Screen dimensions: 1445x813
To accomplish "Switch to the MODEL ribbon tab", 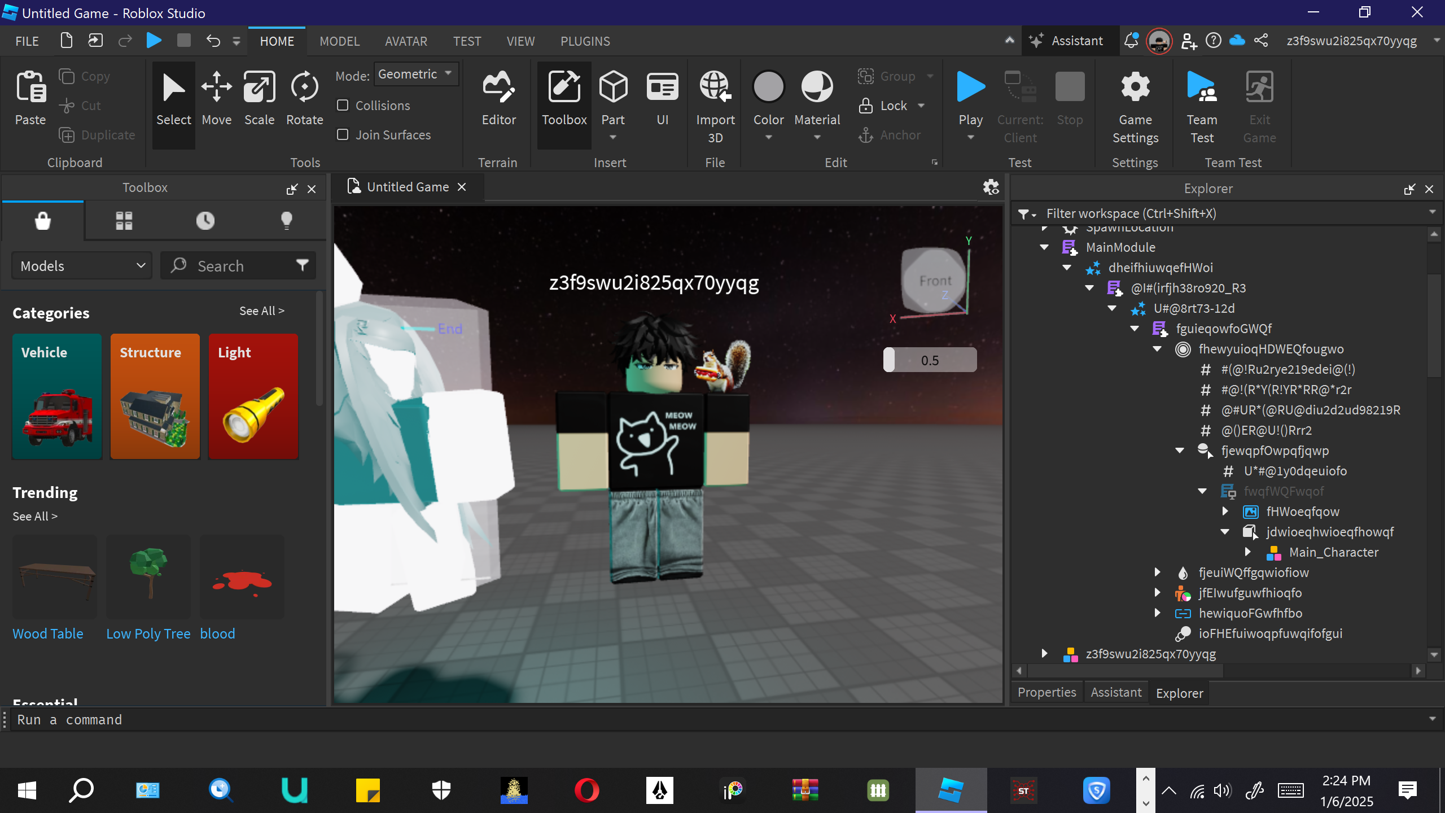I will [339, 41].
